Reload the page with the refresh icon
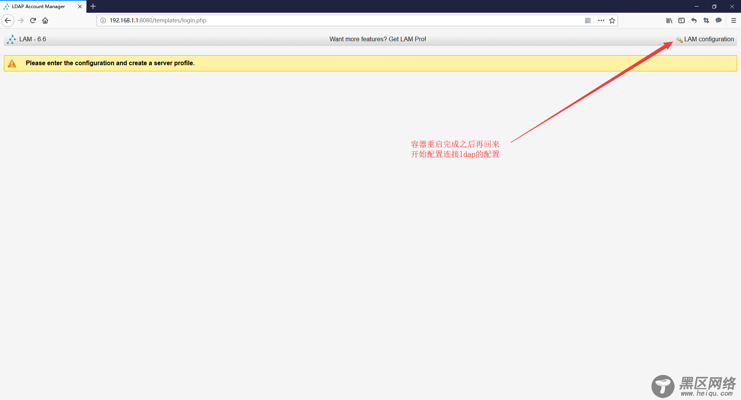Screen dimensions: 741x400 [33, 20]
